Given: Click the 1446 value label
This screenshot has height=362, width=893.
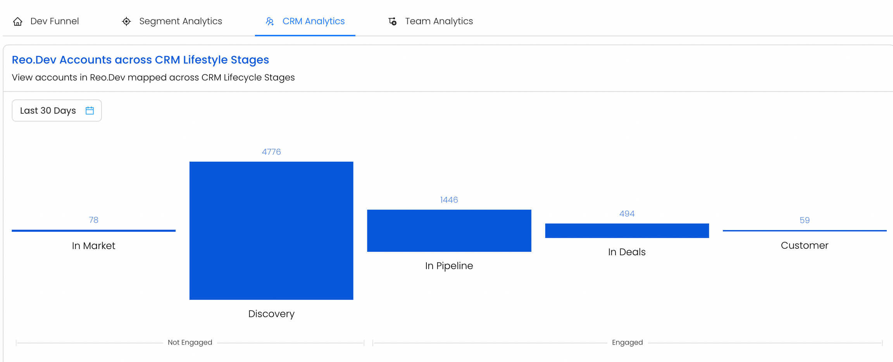Looking at the screenshot, I should [449, 200].
